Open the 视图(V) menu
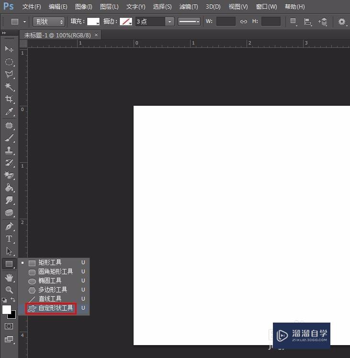Image resolution: width=350 pixels, height=358 pixels. click(238, 7)
